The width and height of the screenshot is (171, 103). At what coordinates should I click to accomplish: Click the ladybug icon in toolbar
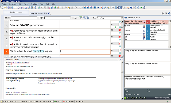[102, 7]
